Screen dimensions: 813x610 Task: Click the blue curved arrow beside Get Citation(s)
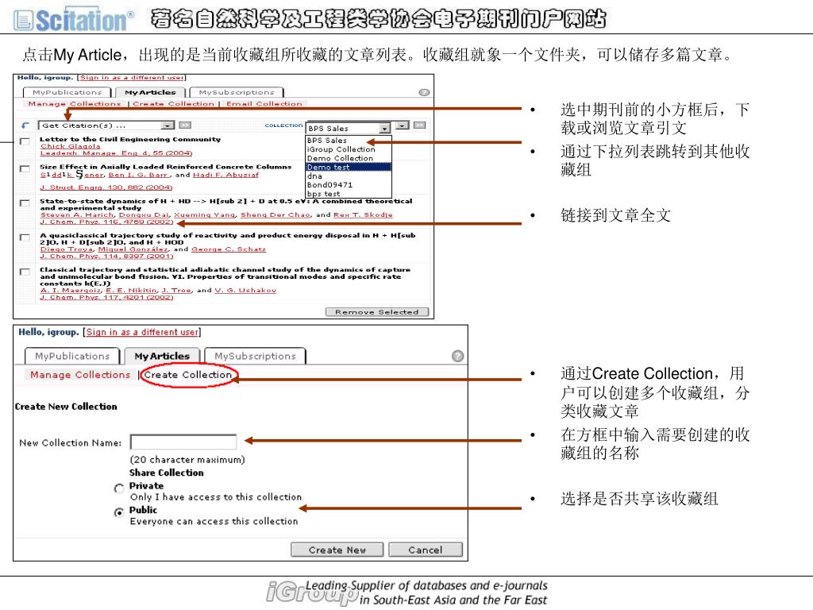click(25, 125)
